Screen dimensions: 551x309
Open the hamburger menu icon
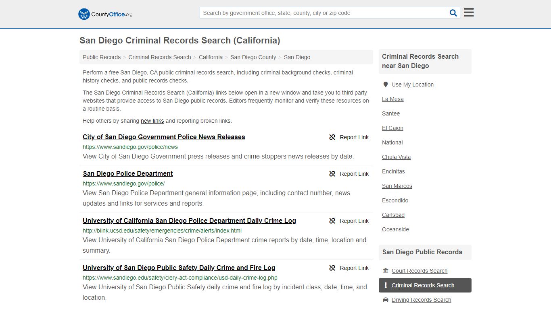pyautogui.click(x=469, y=12)
